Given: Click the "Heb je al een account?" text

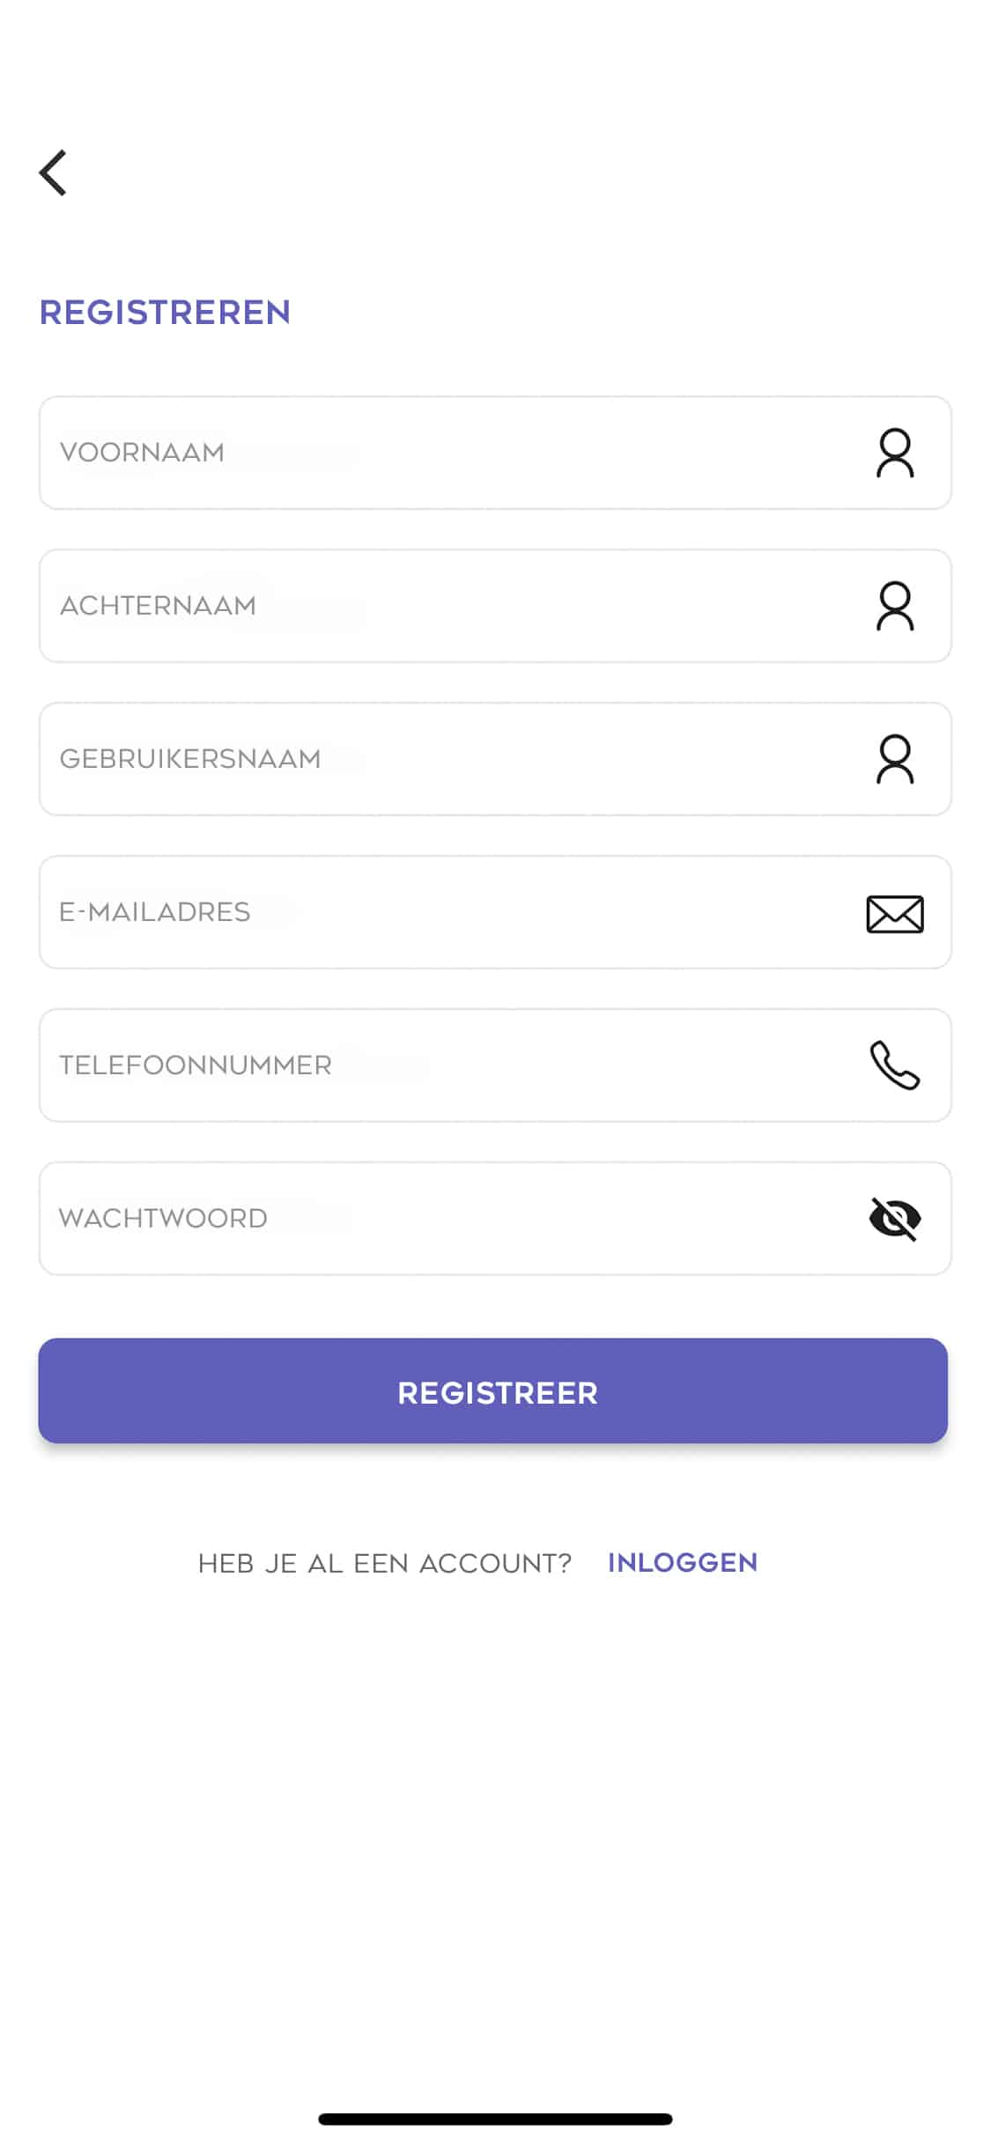Looking at the screenshot, I should click(x=385, y=1563).
